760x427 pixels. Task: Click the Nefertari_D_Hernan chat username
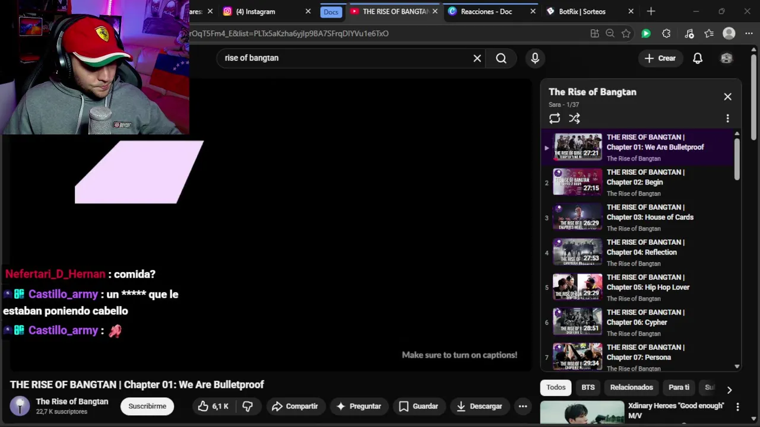pyautogui.click(x=55, y=274)
